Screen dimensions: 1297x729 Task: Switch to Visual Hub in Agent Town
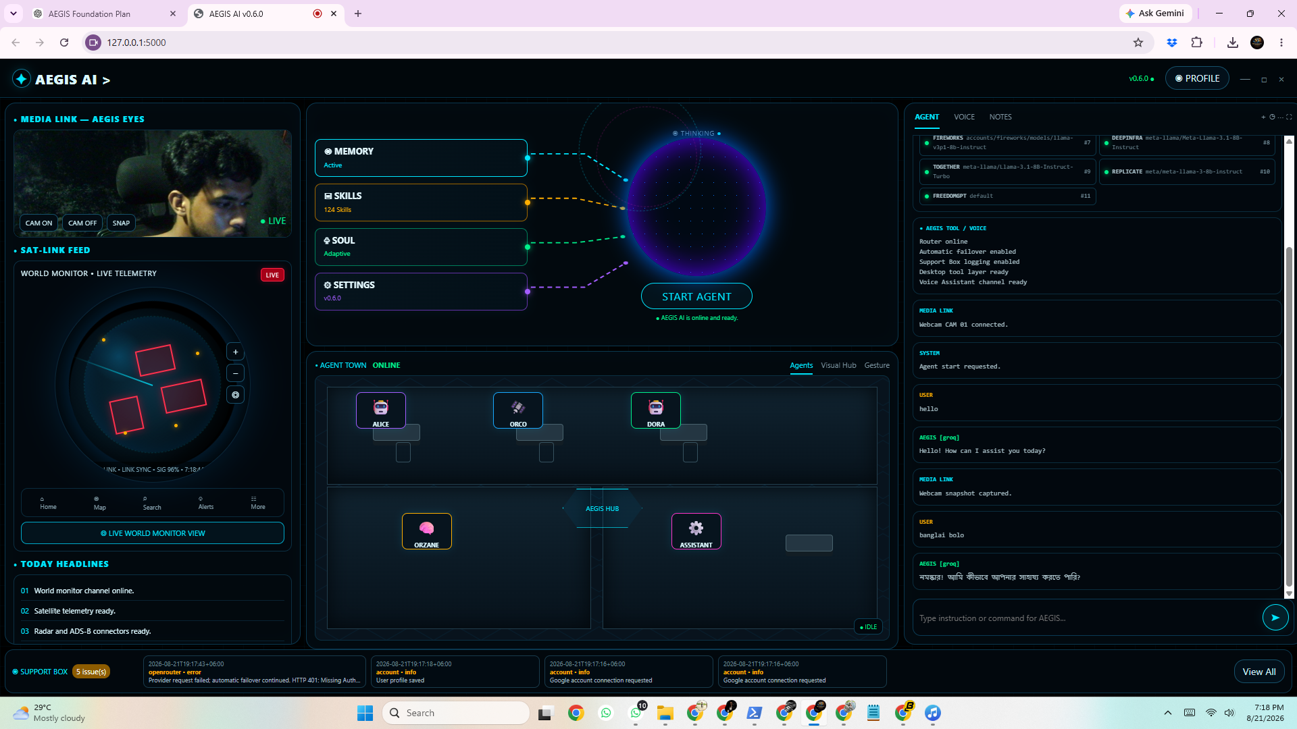[x=838, y=365]
